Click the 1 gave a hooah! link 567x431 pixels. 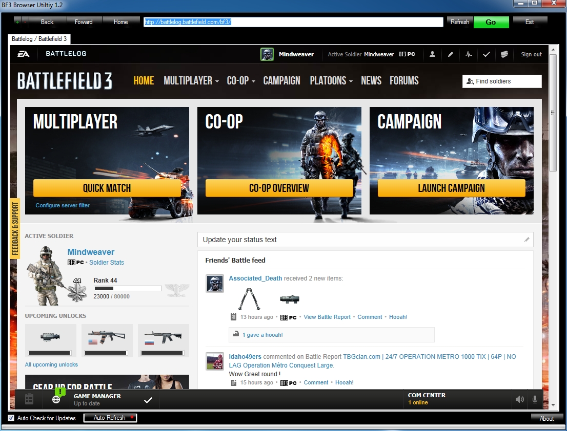tap(262, 335)
